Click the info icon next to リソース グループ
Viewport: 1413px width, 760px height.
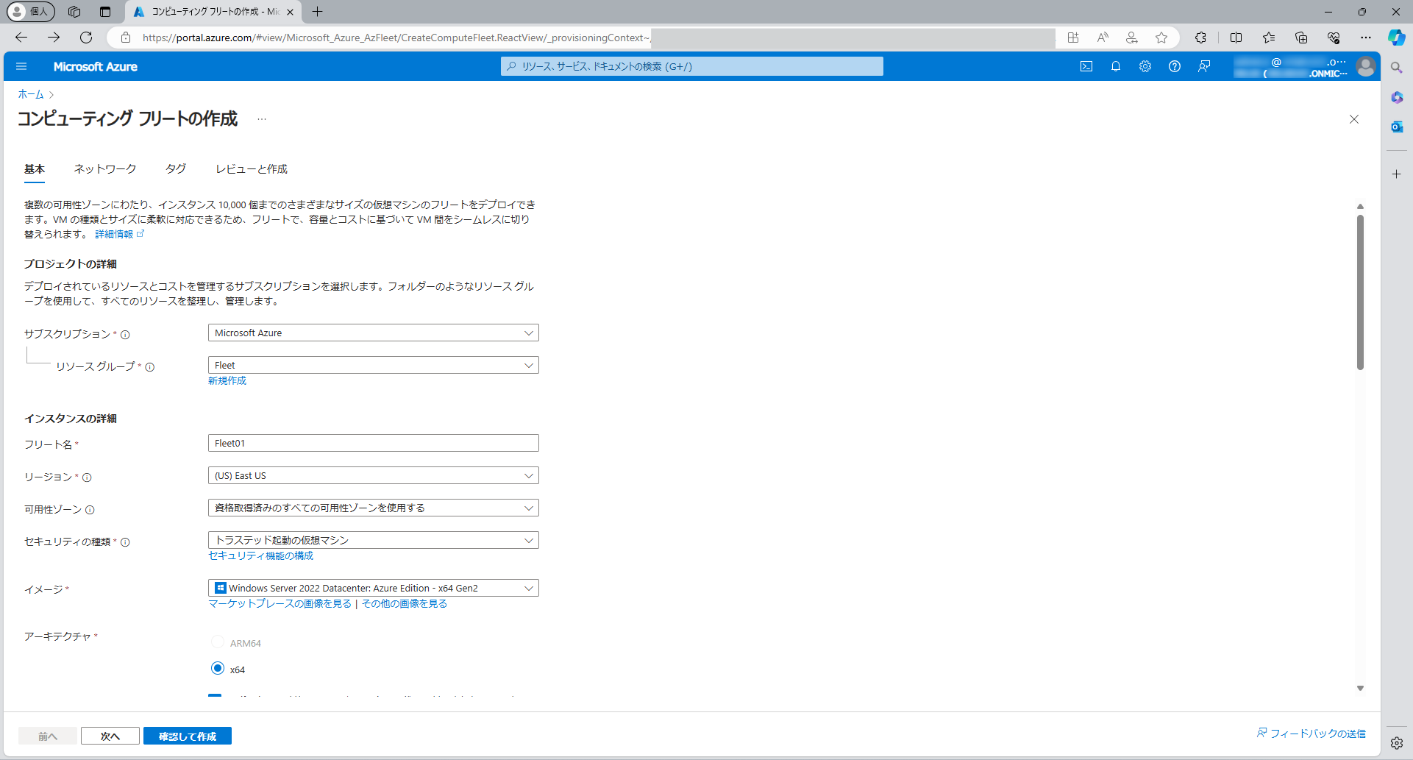pos(150,367)
